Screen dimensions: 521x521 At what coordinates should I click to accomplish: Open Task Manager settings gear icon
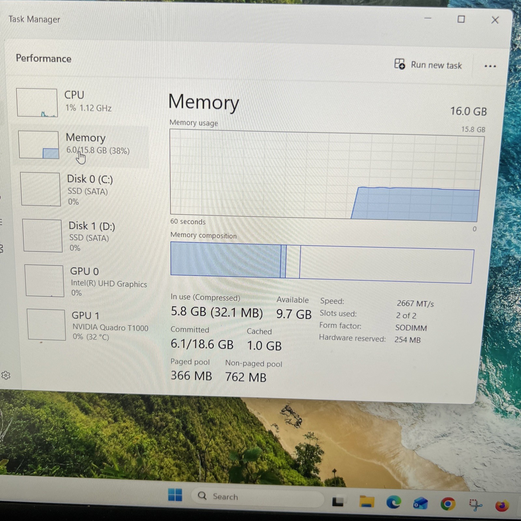[6, 375]
